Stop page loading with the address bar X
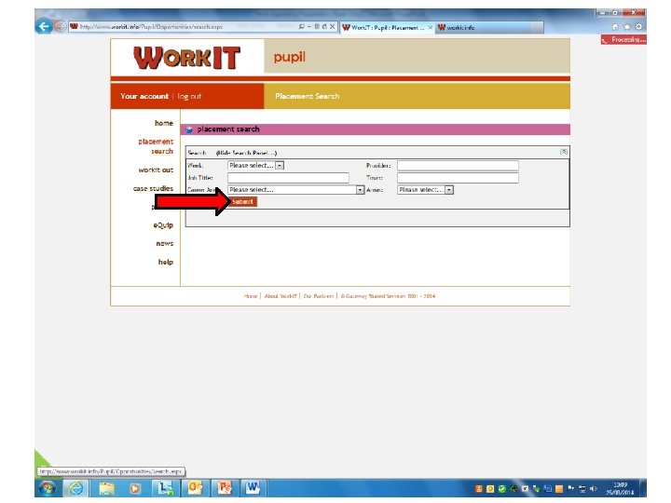This screenshot has height=503, width=671. tap(332, 26)
